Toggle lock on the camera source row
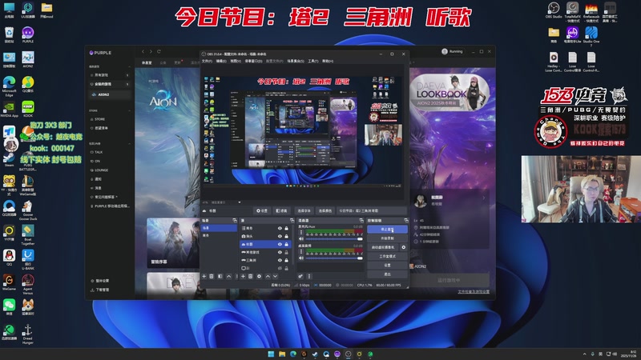This screenshot has height=360, width=641. tap(287, 236)
